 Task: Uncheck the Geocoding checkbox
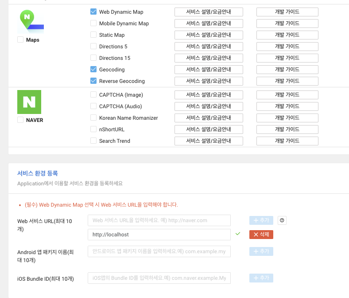pos(93,69)
